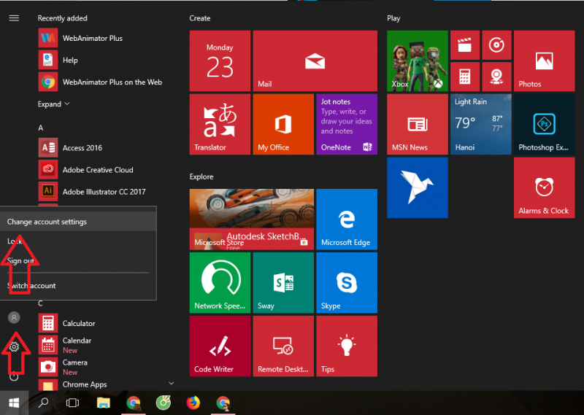Open the Photos tile
The image size is (584, 415).
coord(544,61)
